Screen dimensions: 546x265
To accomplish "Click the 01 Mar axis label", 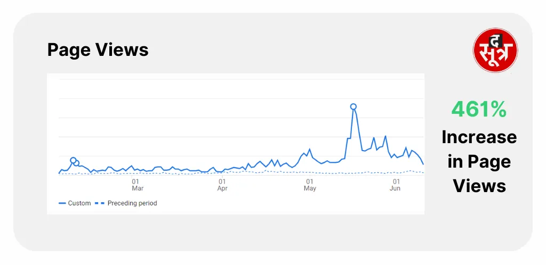I will point(138,185).
